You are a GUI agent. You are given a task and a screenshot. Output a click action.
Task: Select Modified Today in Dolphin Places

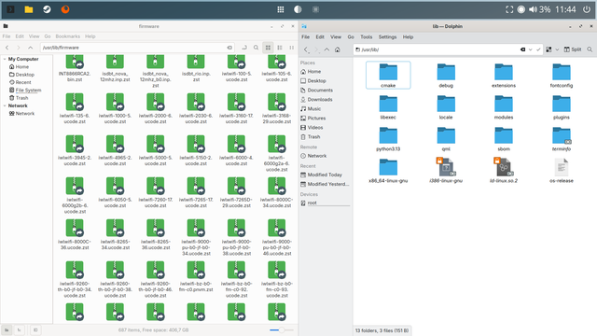coord(325,175)
